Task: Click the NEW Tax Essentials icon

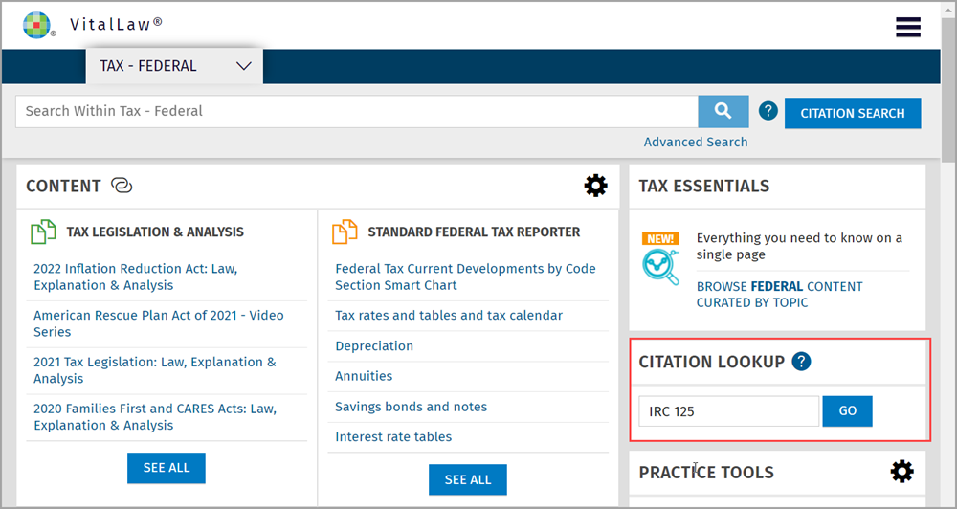Action: point(660,258)
